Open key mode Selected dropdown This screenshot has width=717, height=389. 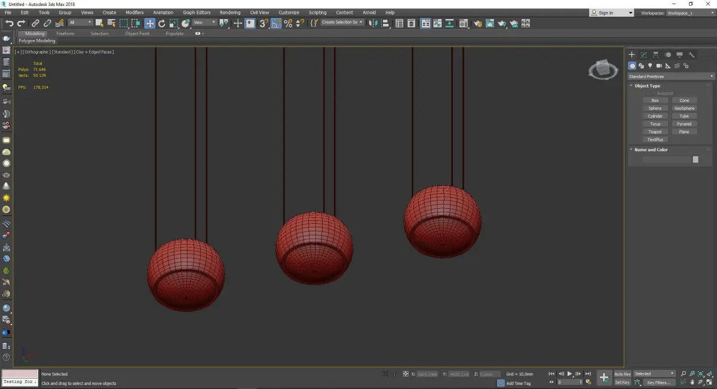click(654, 374)
